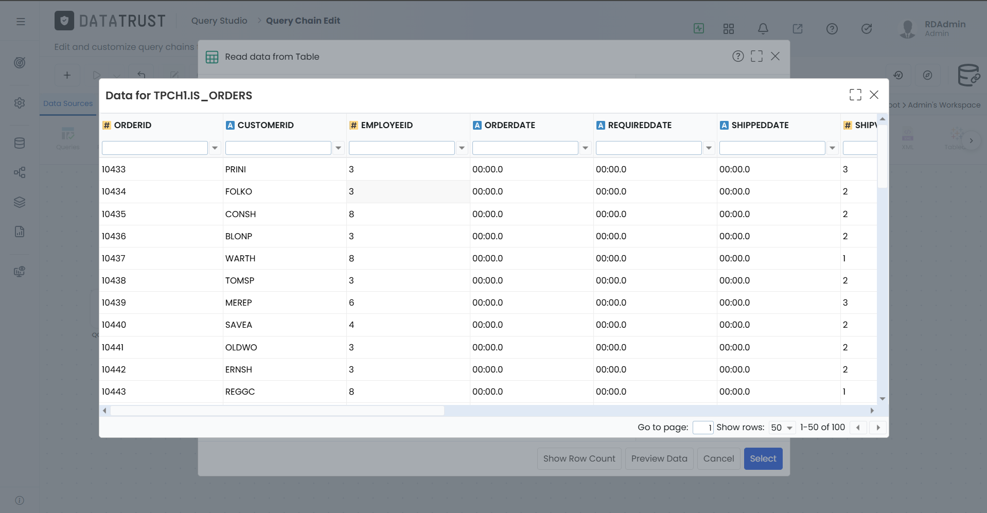Open ORDERID filter operator dropdown
Viewport: 987px width, 513px height.
pos(215,148)
